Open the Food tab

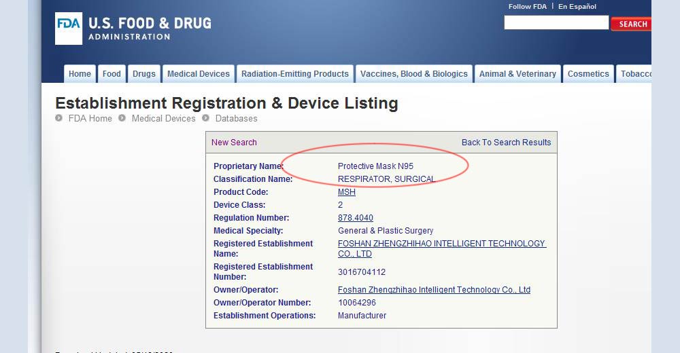(112, 74)
